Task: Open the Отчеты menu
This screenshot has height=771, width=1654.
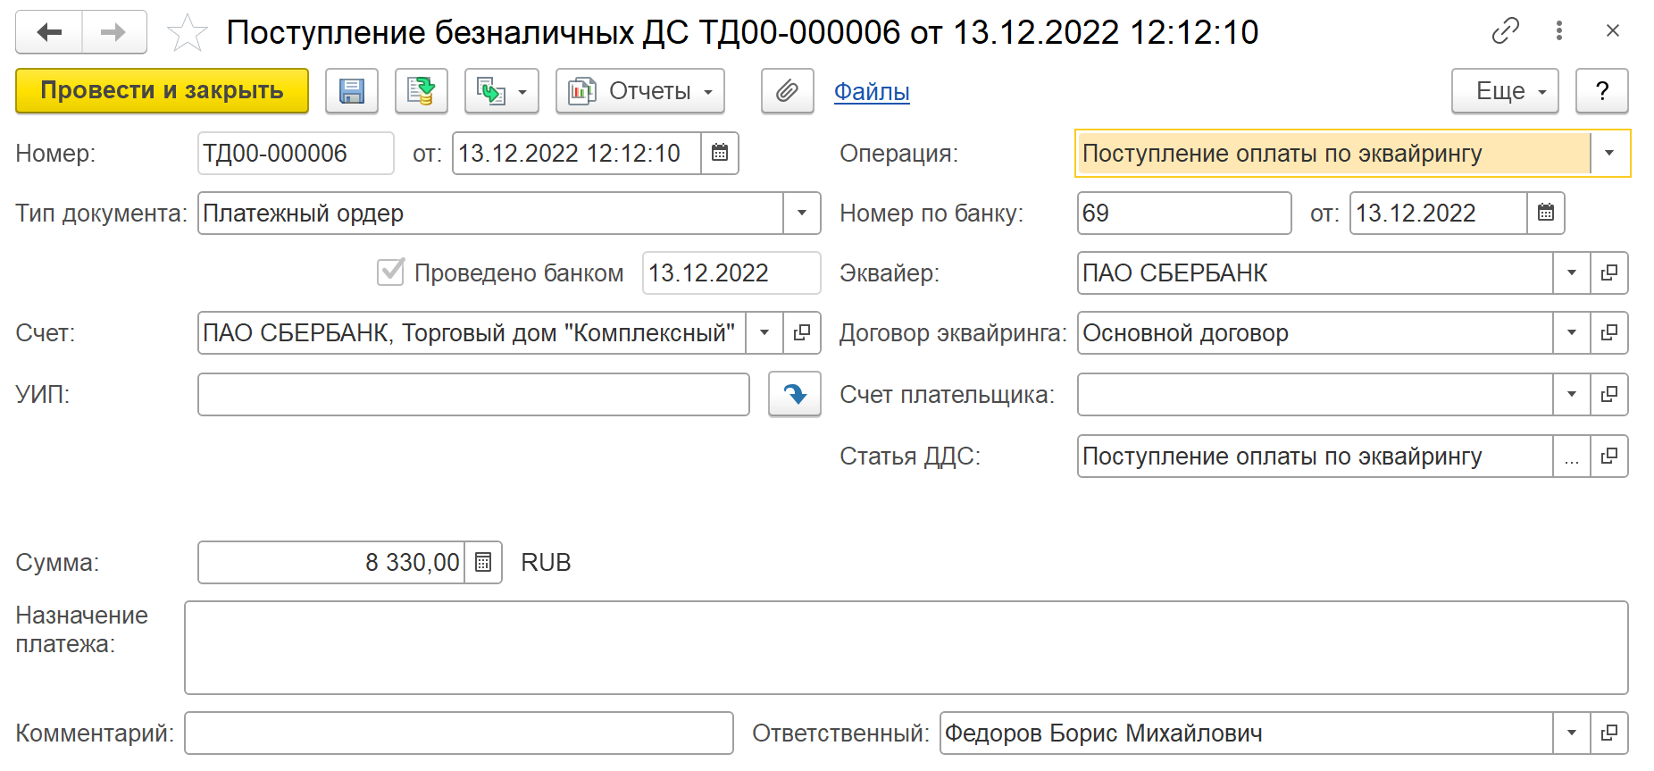Action: click(639, 91)
